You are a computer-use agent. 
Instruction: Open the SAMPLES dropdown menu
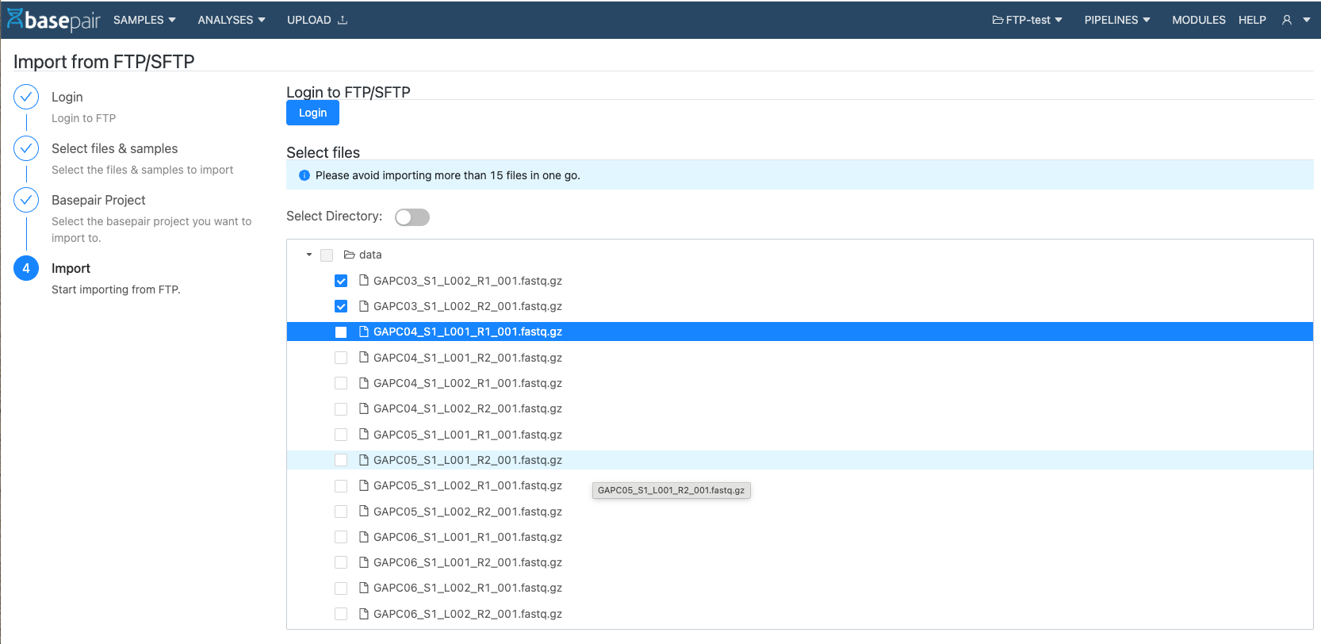pyautogui.click(x=144, y=20)
